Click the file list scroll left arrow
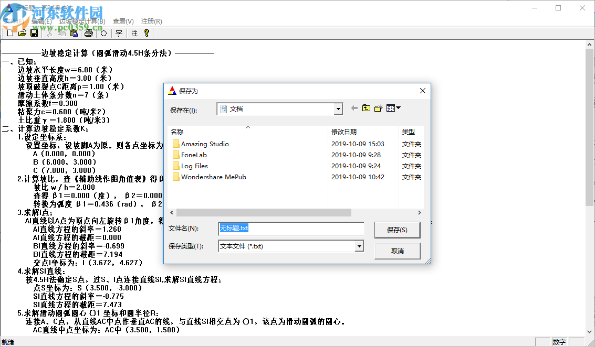595x347 pixels. [x=172, y=212]
